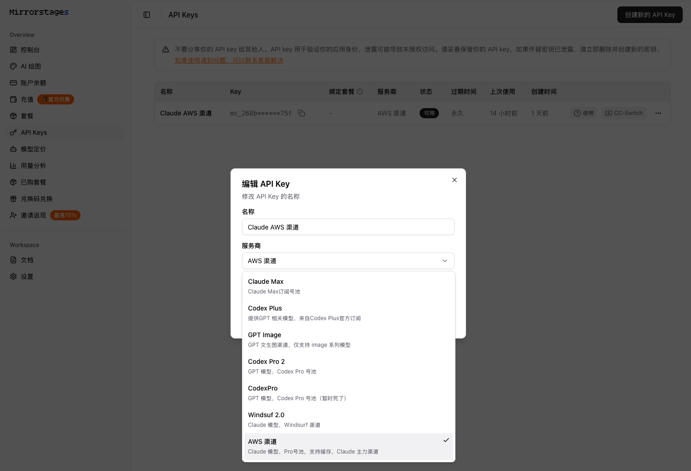
Task: Click the 套餐 package icon
Action: (x=13, y=116)
